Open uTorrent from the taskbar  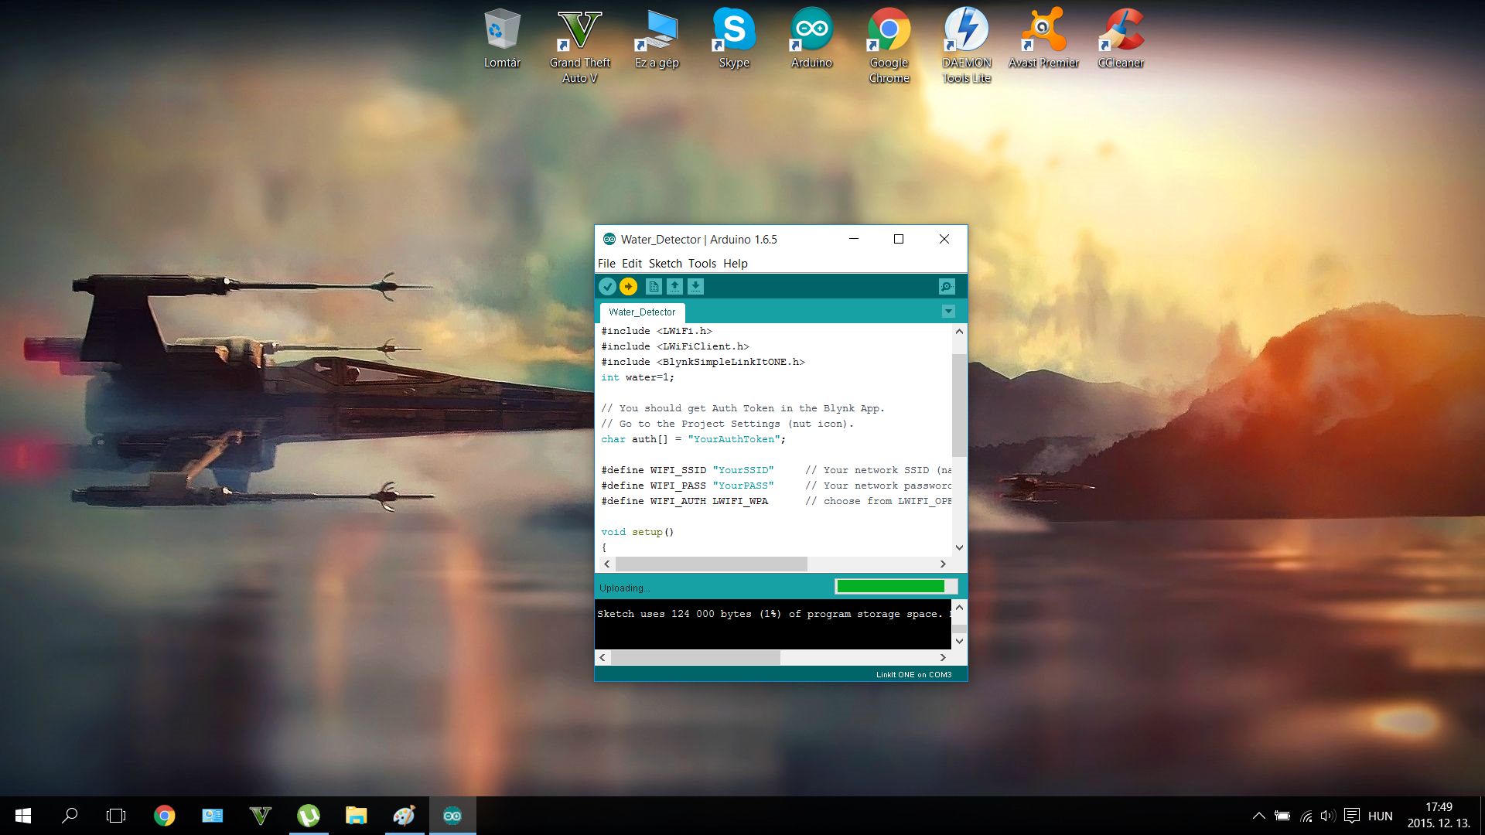tap(309, 816)
